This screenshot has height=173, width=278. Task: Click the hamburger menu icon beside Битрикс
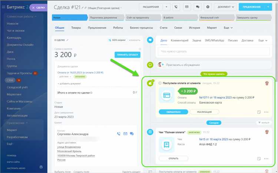click(x=3, y=7)
